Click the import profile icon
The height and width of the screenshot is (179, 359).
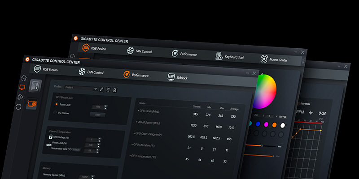tap(108, 90)
